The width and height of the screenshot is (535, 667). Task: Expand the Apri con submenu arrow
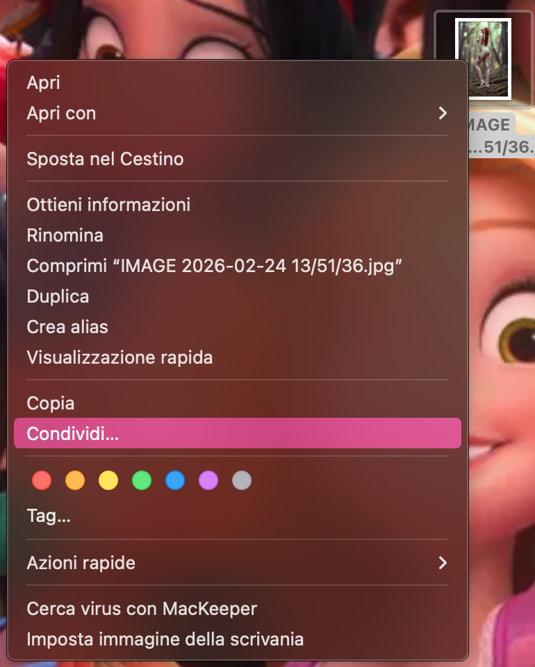(x=443, y=113)
